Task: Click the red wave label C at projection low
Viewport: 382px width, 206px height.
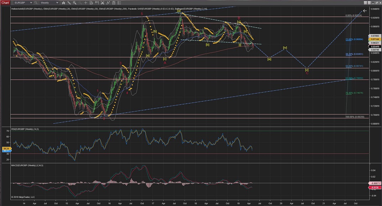Action: [x=307, y=73]
